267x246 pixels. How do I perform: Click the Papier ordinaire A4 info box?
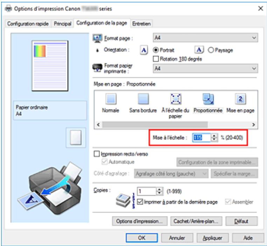point(50,111)
